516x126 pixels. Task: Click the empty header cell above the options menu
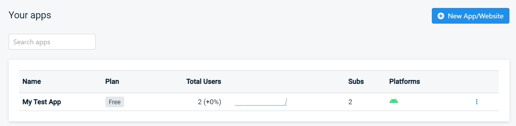tap(477, 82)
